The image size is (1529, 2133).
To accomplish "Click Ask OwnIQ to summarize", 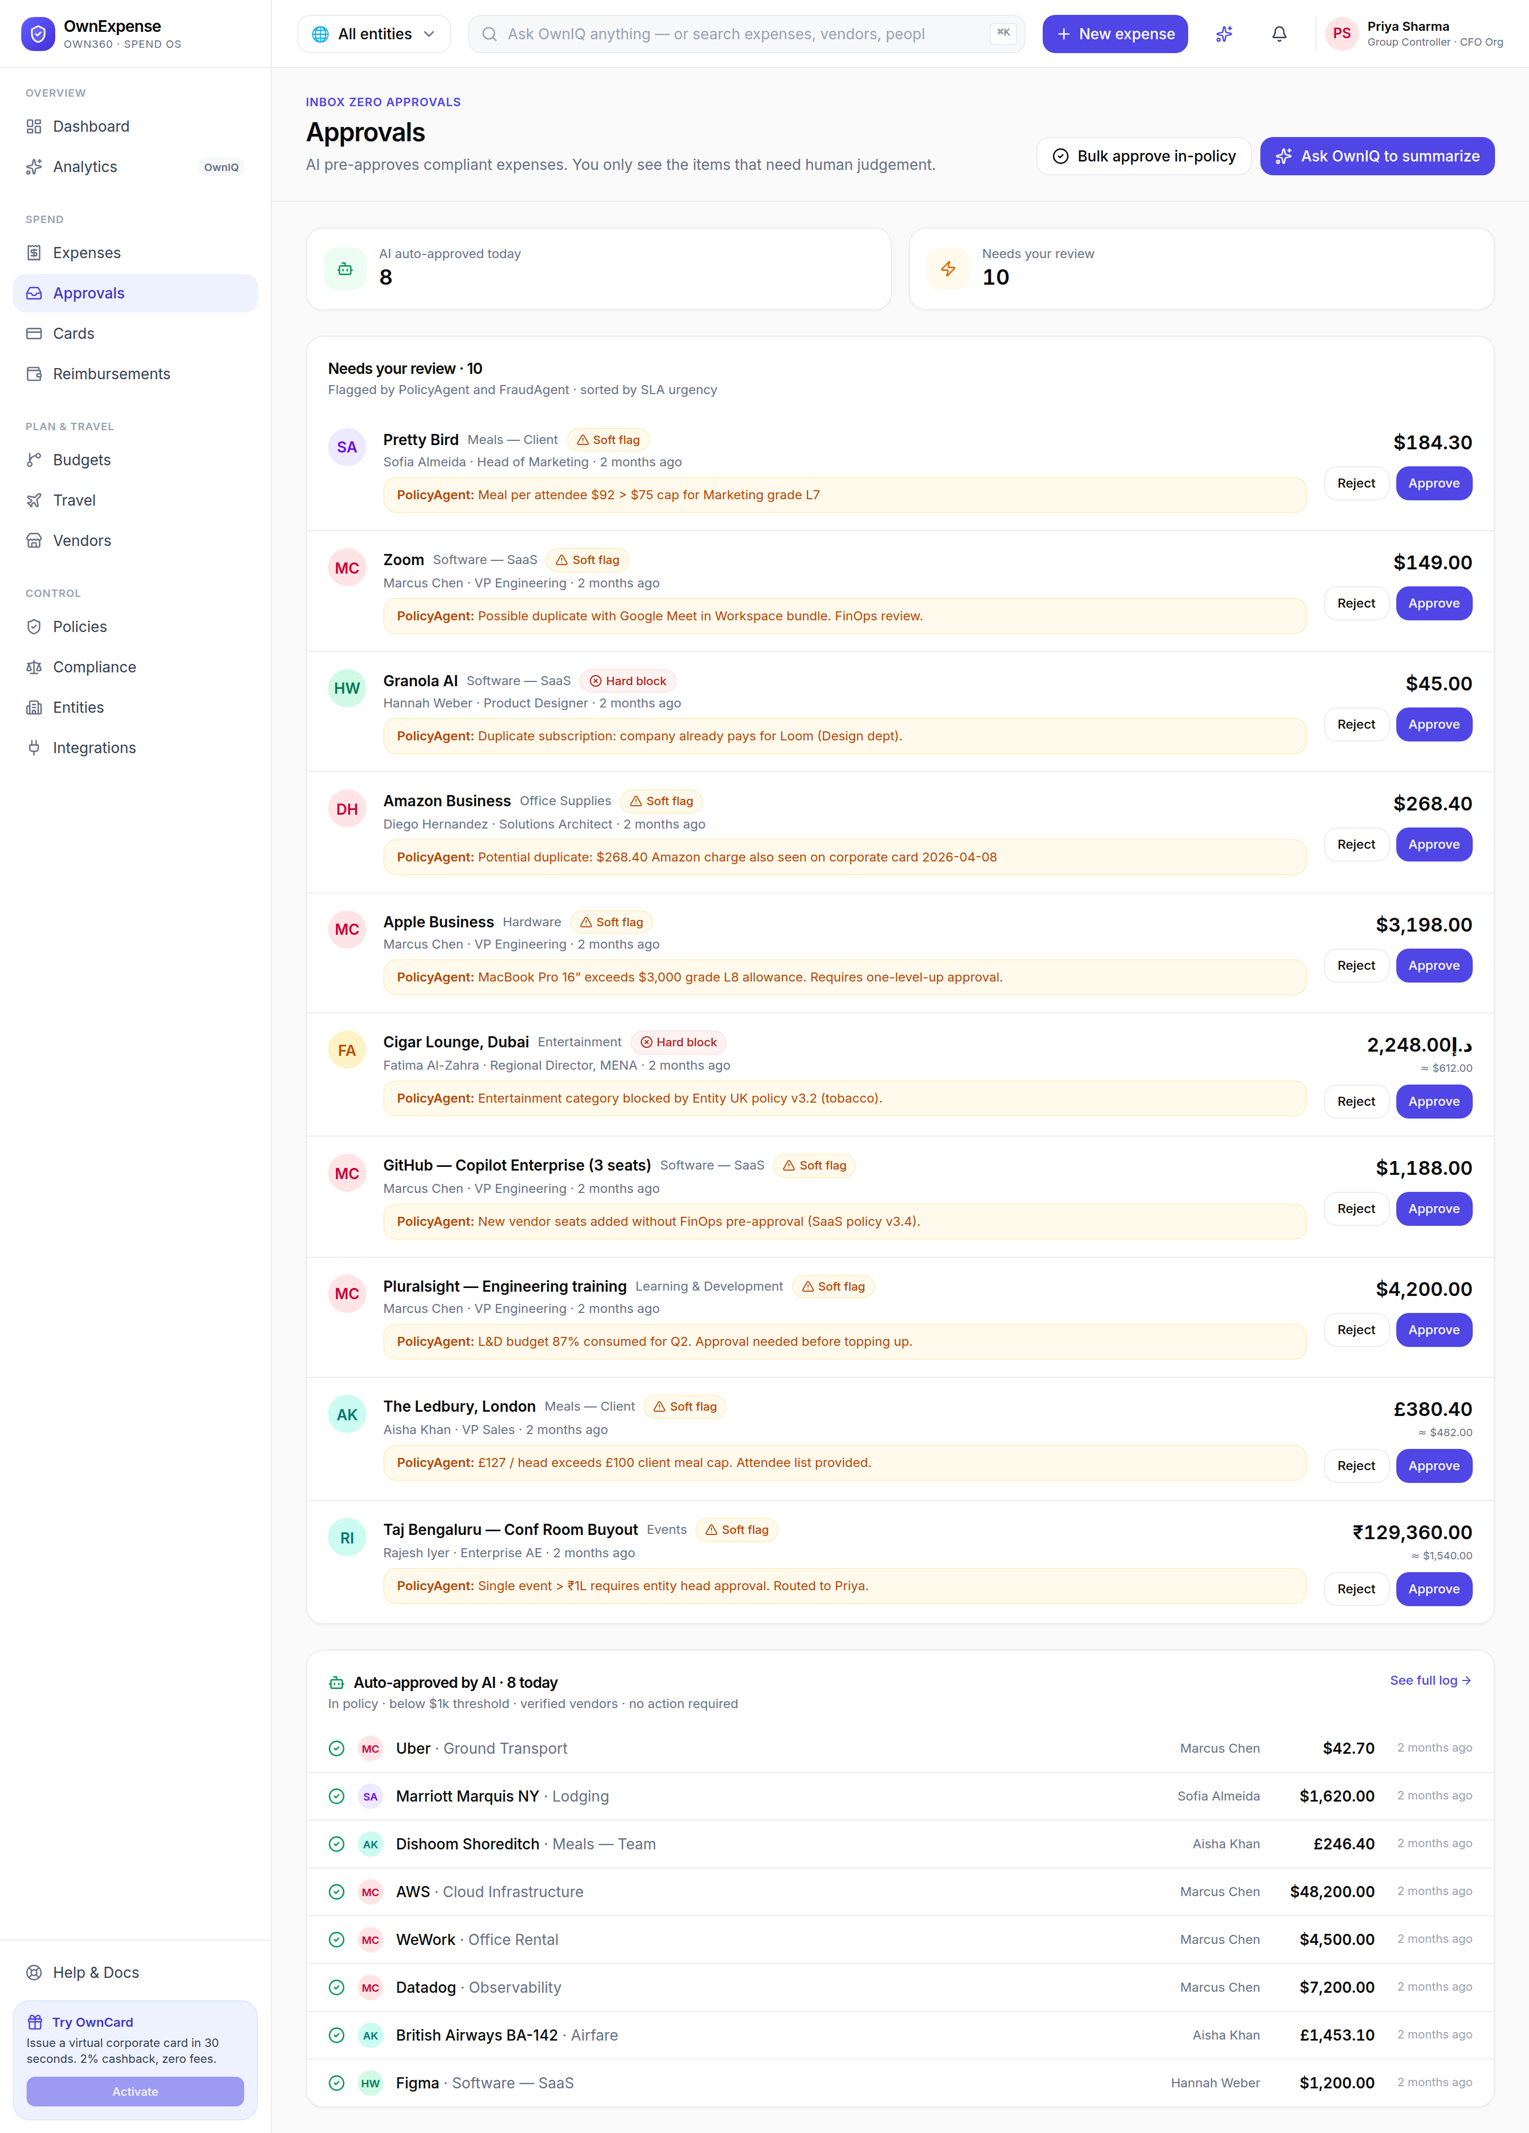I will pyautogui.click(x=1377, y=156).
